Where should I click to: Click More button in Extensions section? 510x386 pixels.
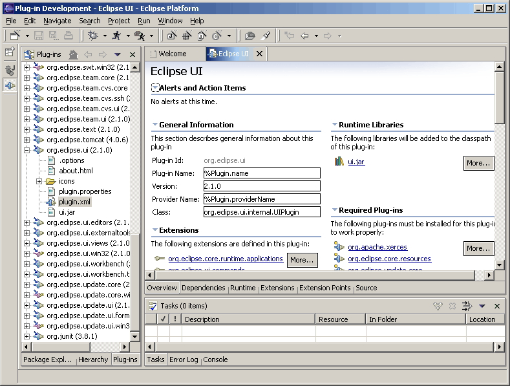(x=302, y=260)
